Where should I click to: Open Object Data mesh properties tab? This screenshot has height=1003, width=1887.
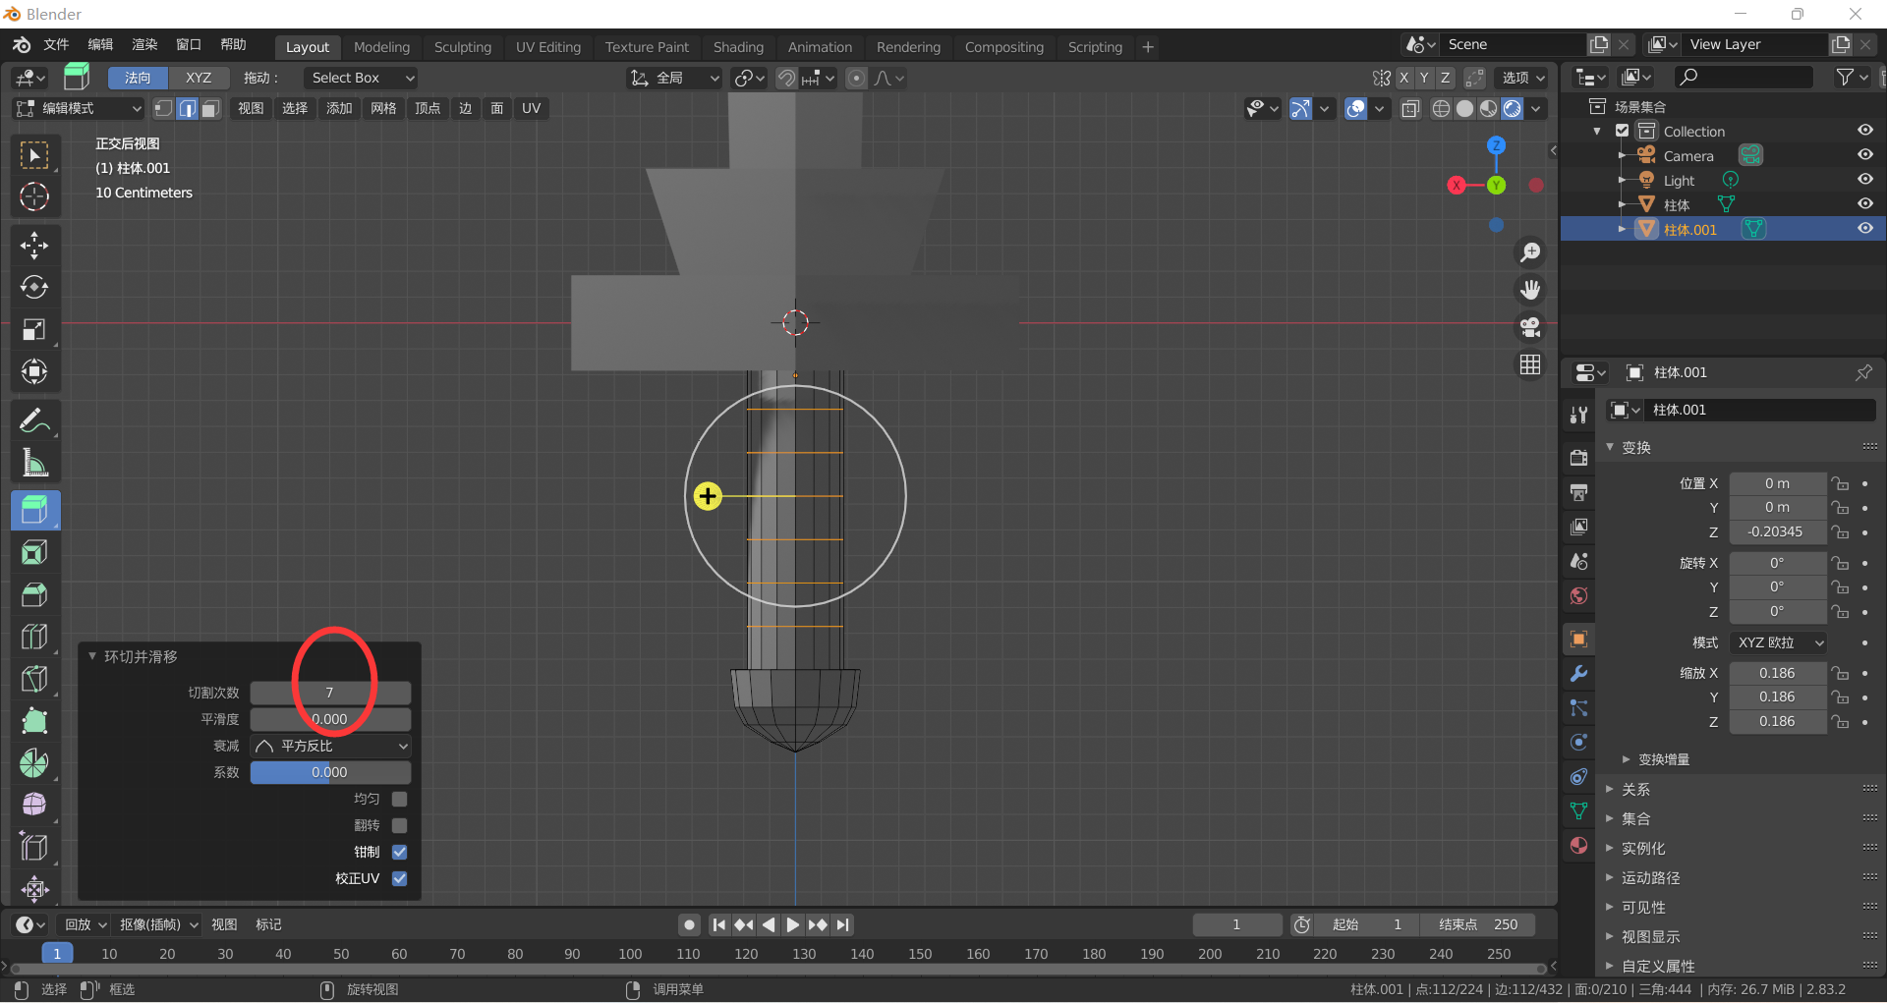[x=1579, y=811]
